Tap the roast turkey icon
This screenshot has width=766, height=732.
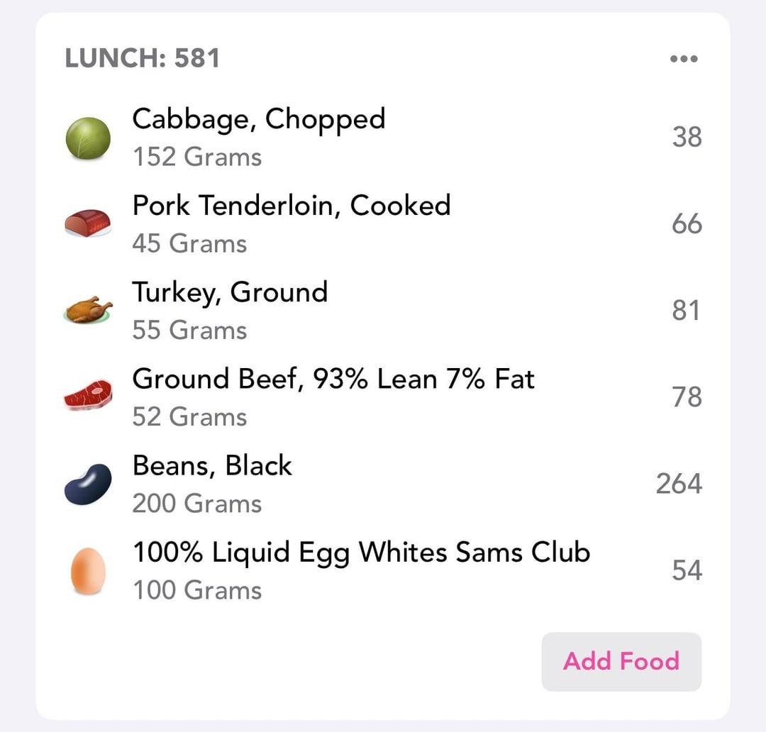[x=88, y=310]
